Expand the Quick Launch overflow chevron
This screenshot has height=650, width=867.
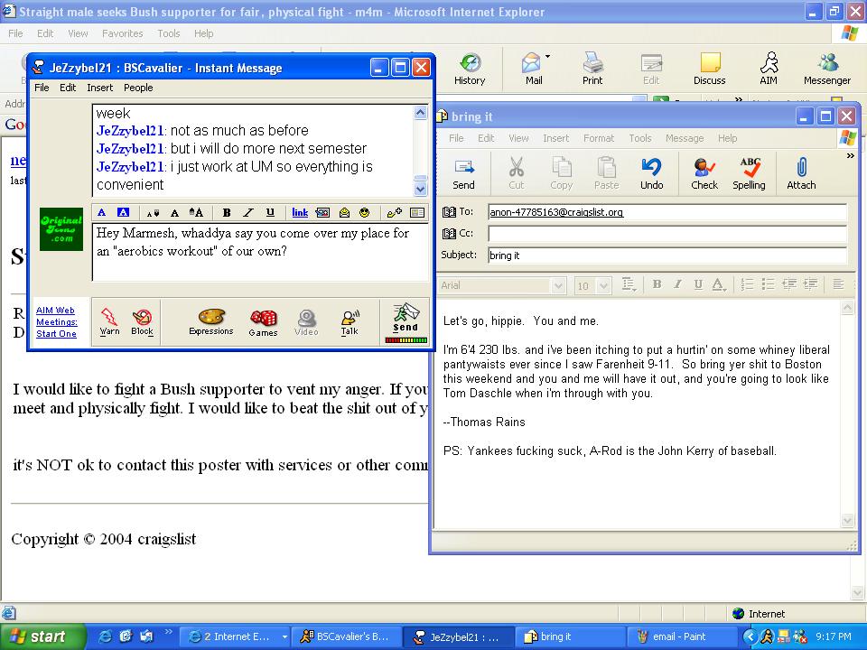(168, 632)
